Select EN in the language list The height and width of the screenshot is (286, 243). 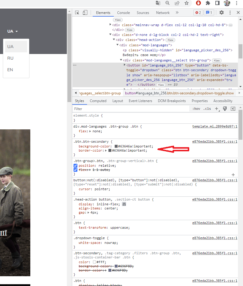click(x=10, y=70)
